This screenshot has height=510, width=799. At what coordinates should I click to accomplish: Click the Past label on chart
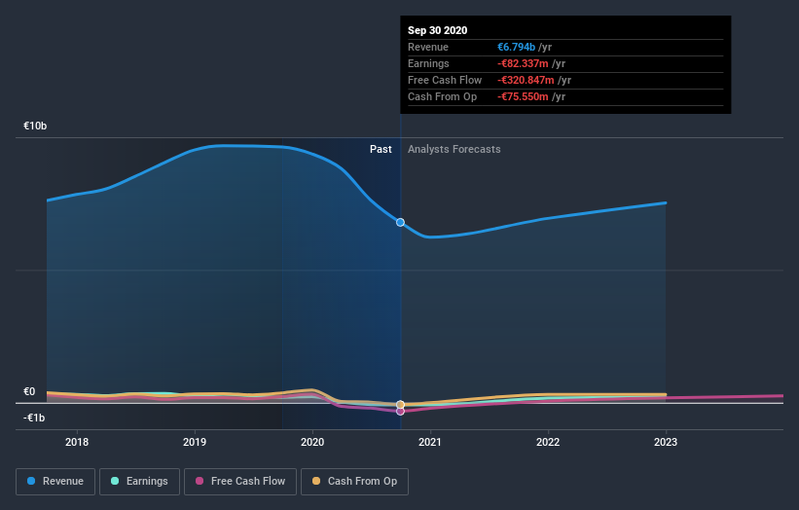click(x=381, y=149)
